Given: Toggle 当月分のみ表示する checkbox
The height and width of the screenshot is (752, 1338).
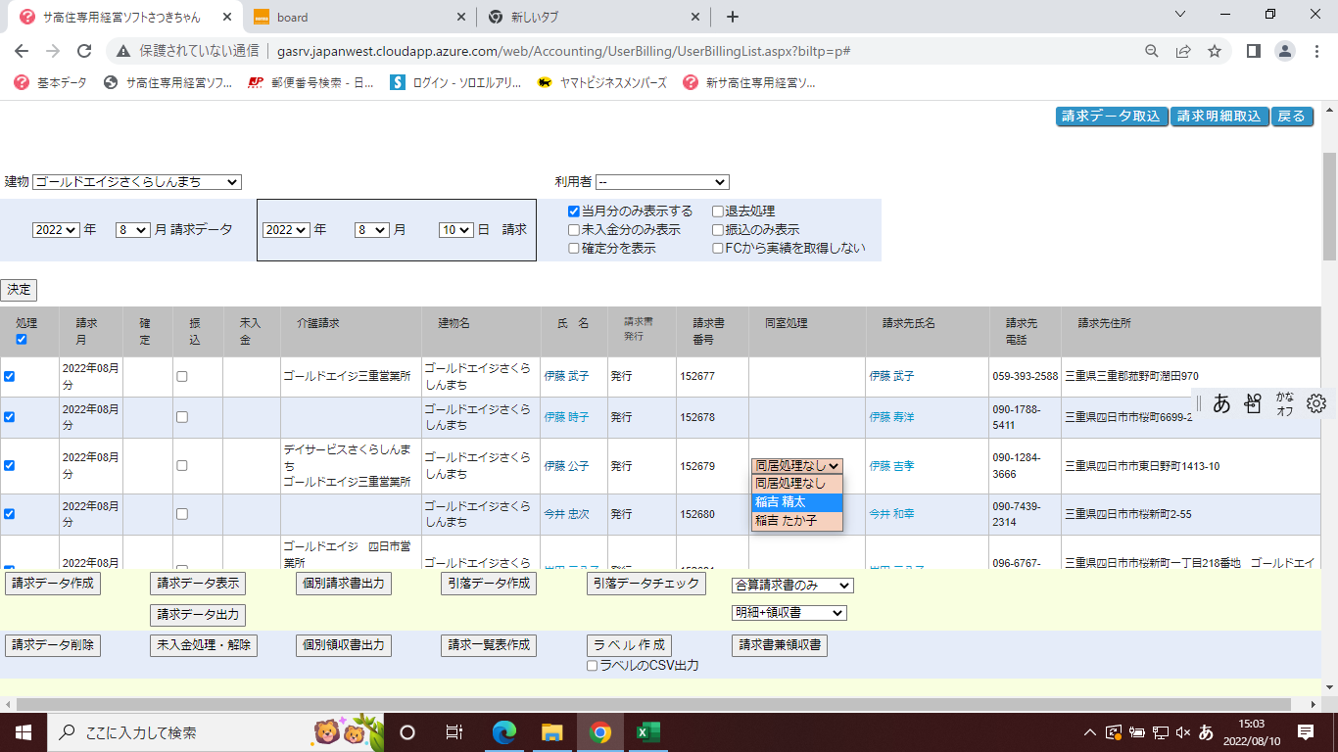Looking at the screenshot, I should [x=574, y=211].
